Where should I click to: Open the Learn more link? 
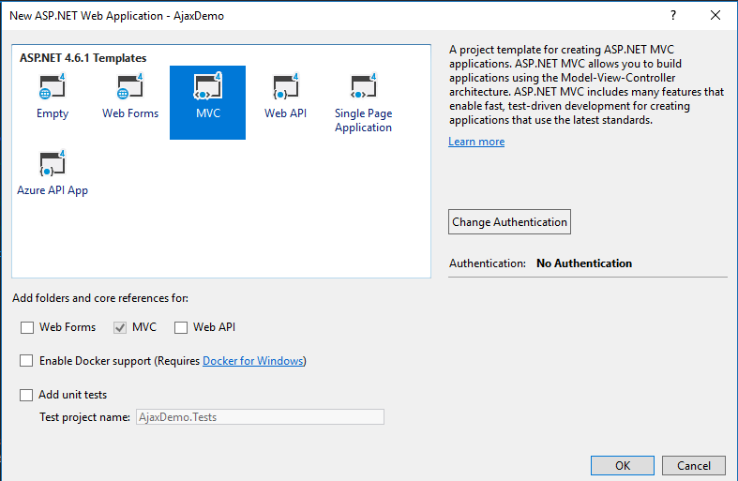pyautogui.click(x=476, y=142)
